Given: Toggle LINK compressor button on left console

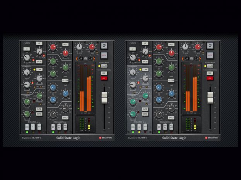Looking at the screenshot, I should tap(39, 69).
